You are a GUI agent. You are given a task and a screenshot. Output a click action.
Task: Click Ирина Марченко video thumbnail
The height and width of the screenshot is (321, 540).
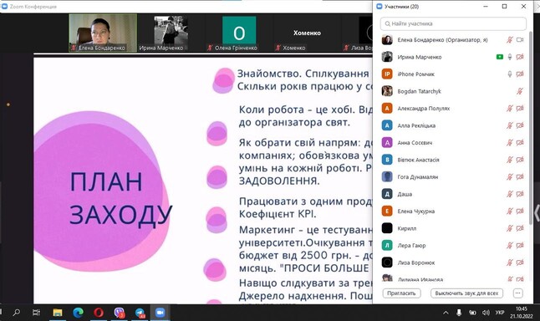tap(171, 33)
